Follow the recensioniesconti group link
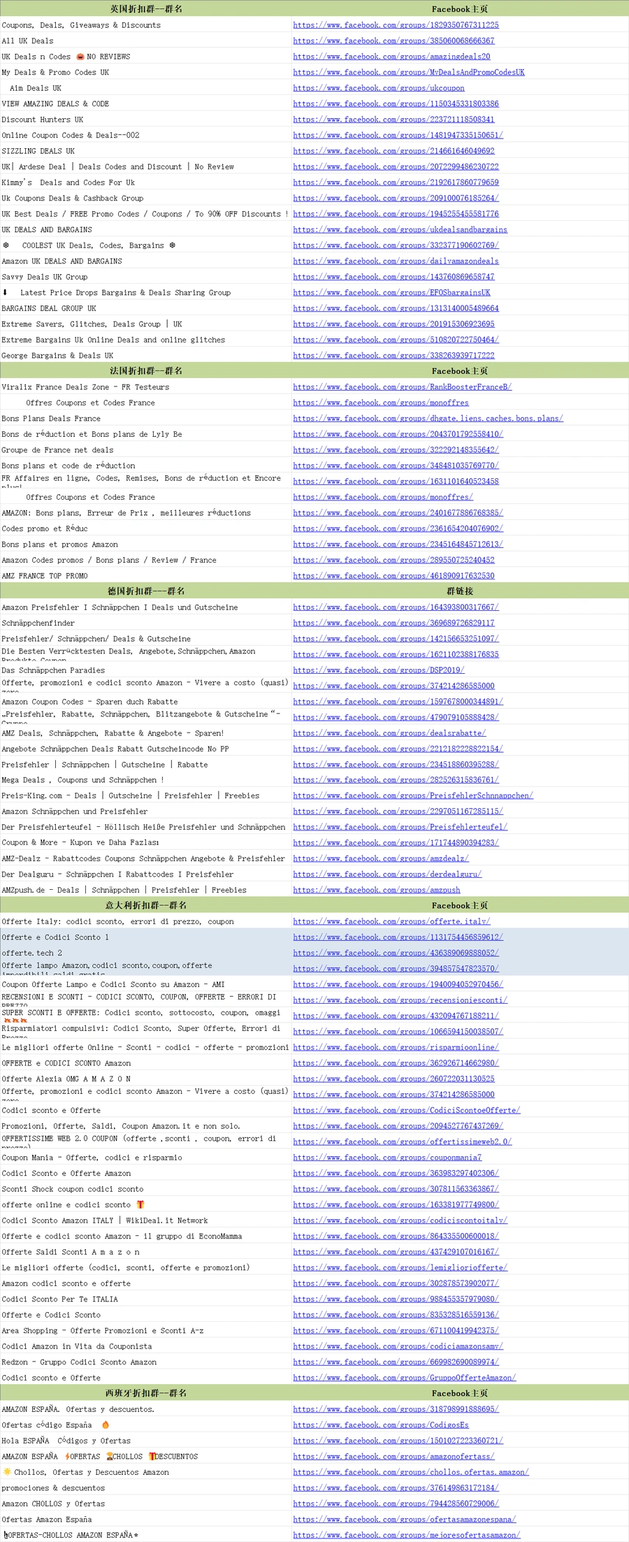Image resolution: width=629 pixels, height=1542 pixels. click(400, 1000)
